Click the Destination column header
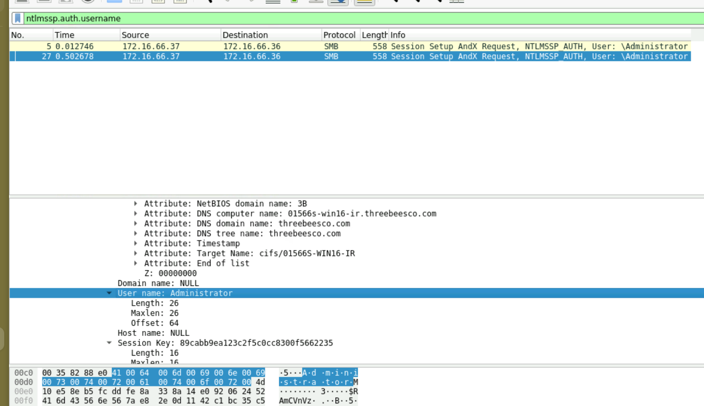The image size is (704, 406). pyautogui.click(x=271, y=35)
